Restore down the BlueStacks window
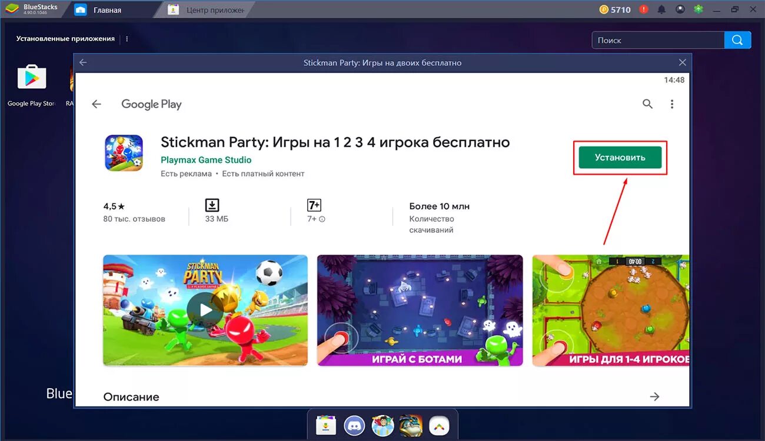765x441 pixels. [x=734, y=9]
